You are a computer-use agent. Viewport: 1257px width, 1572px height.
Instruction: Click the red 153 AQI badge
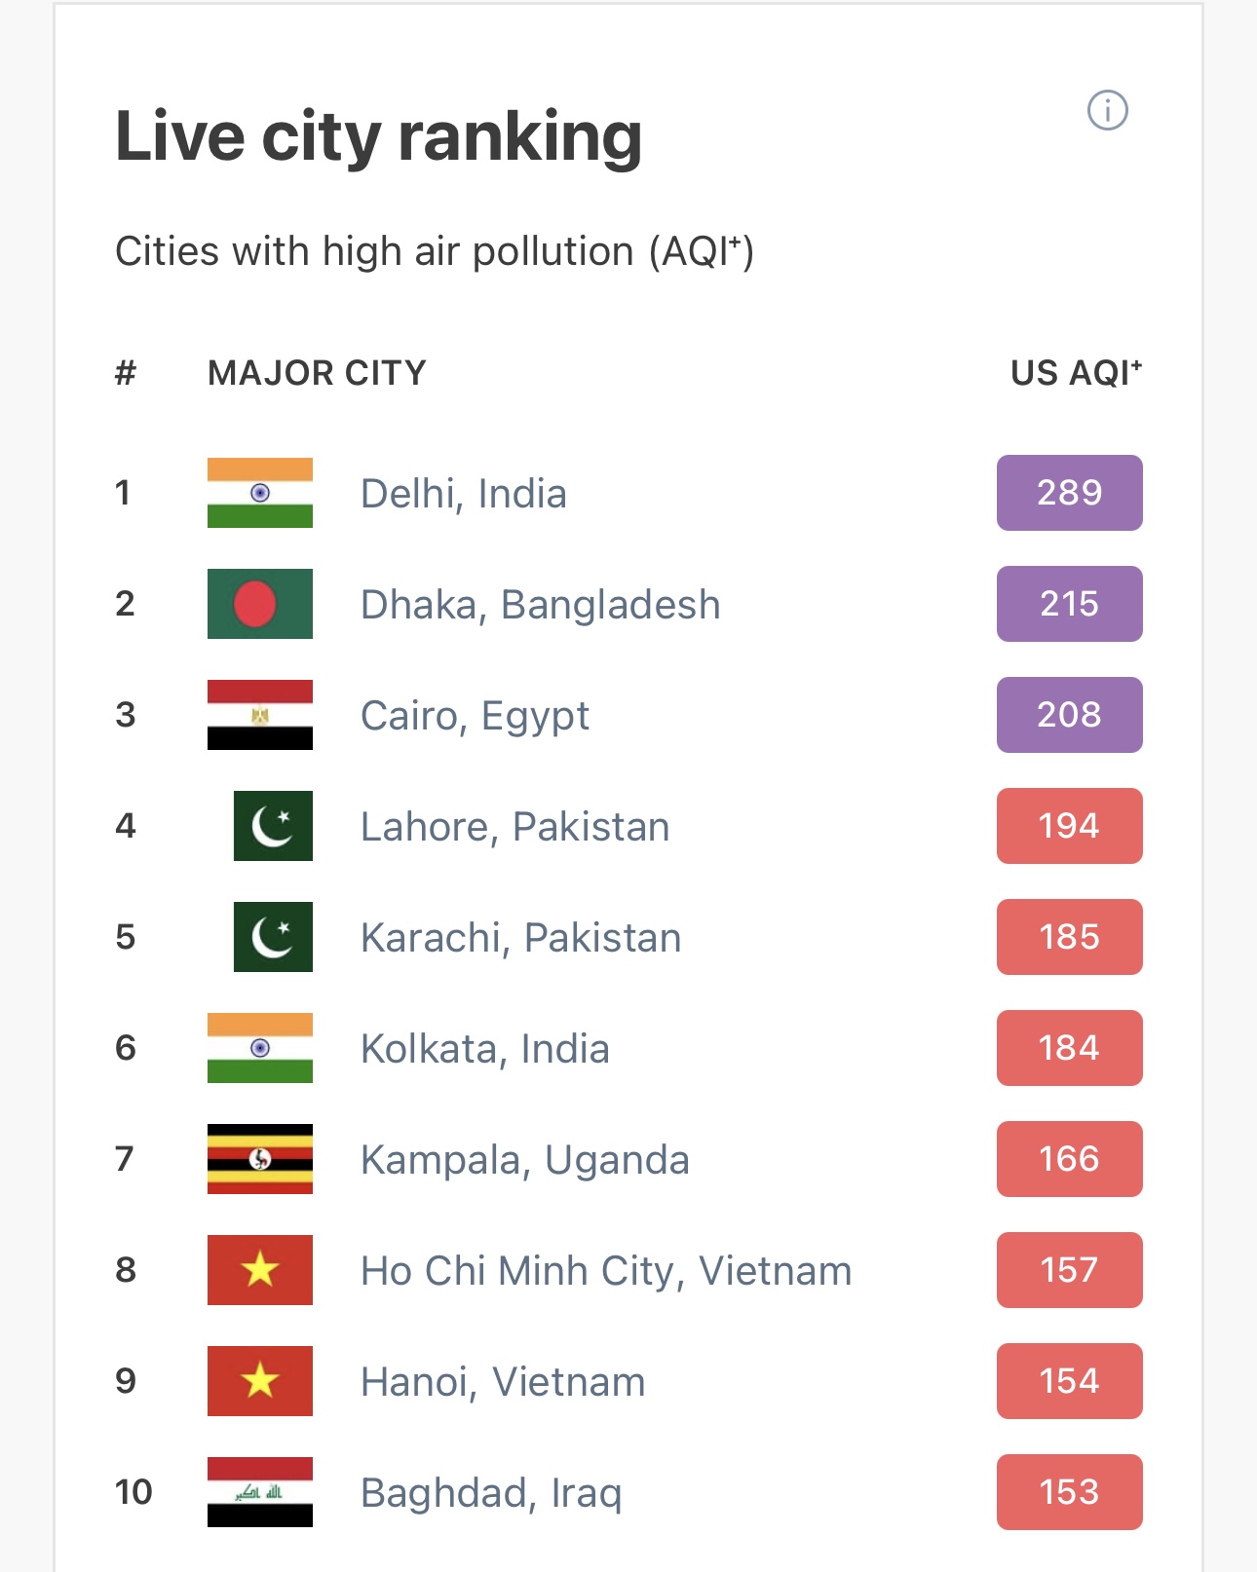tap(1069, 1492)
